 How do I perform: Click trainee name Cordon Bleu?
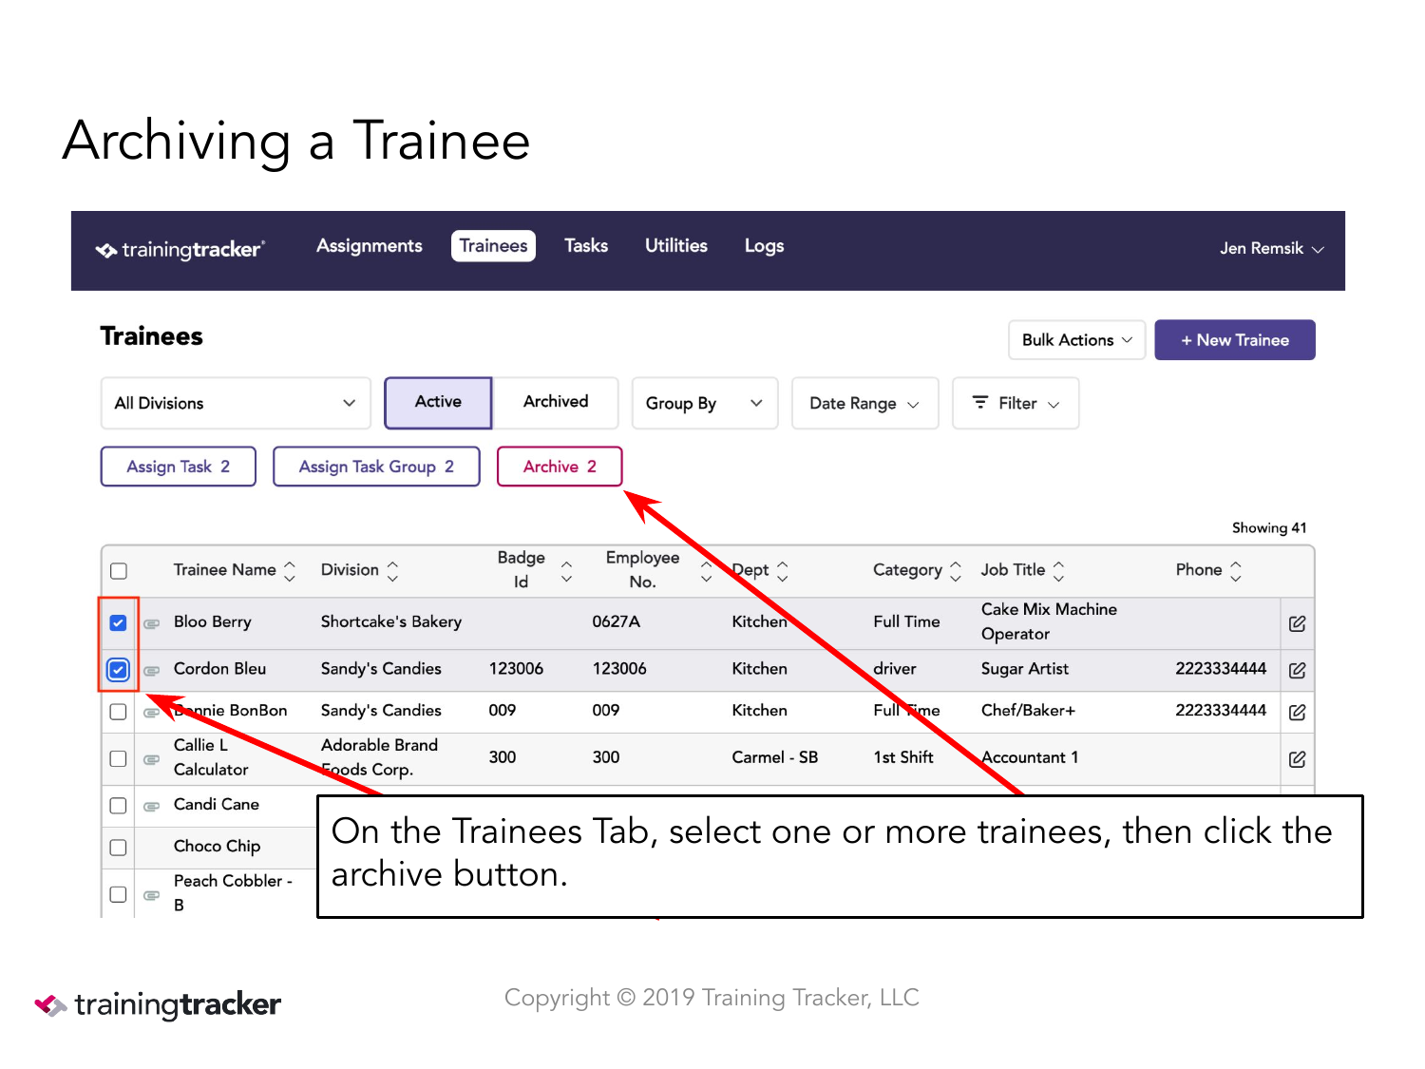pos(220,669)
